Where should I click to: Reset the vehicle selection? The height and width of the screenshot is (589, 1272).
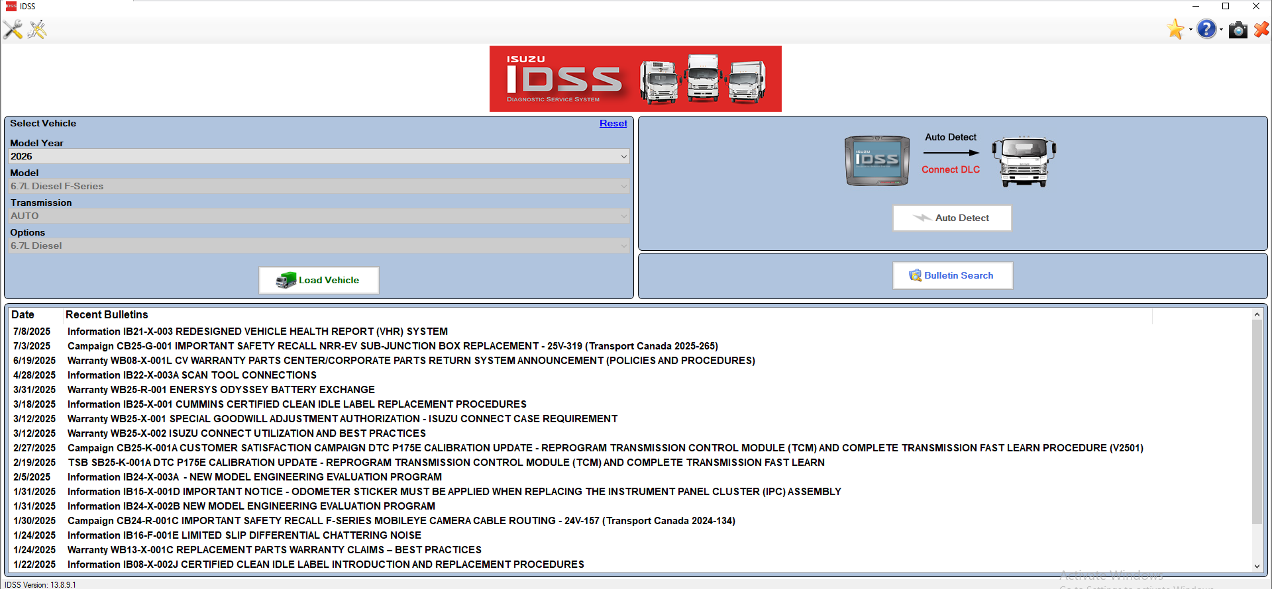click(x=613, y=124)
